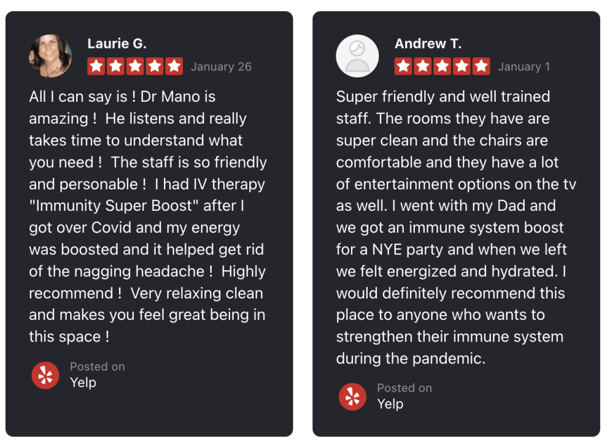Click the January 1 review date
615x445 pixels.
[524, 67]
